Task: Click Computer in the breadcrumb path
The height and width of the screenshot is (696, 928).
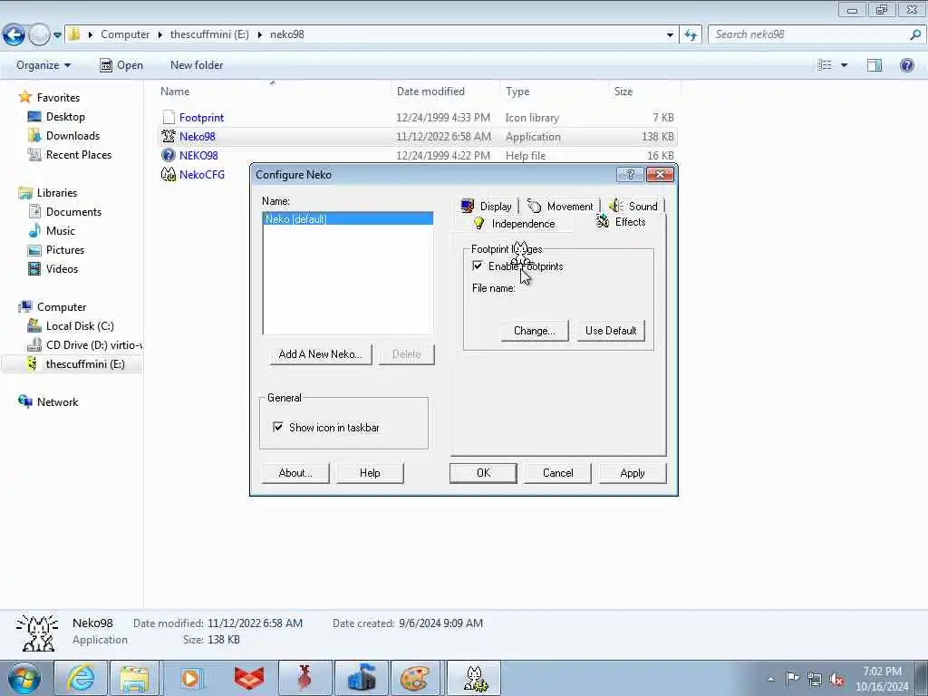Action: point(125,34)
